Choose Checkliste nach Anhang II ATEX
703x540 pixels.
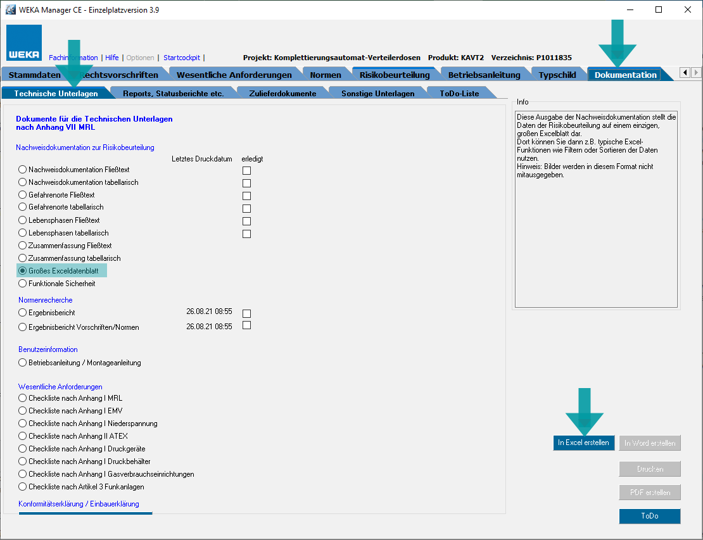(23, 436)
